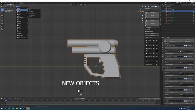Jump to timeline end frame
The height and width of the screenshot is (110, 195).
click(x=85, y=99)
